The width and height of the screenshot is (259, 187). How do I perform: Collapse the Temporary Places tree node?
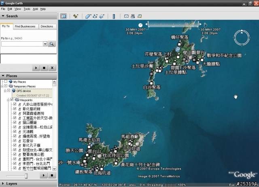coord(2,86)
